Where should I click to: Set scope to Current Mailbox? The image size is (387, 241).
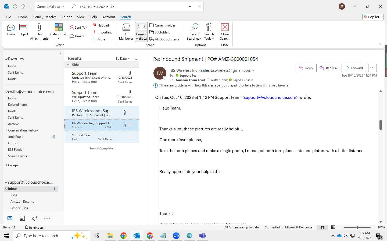[141, 32]
